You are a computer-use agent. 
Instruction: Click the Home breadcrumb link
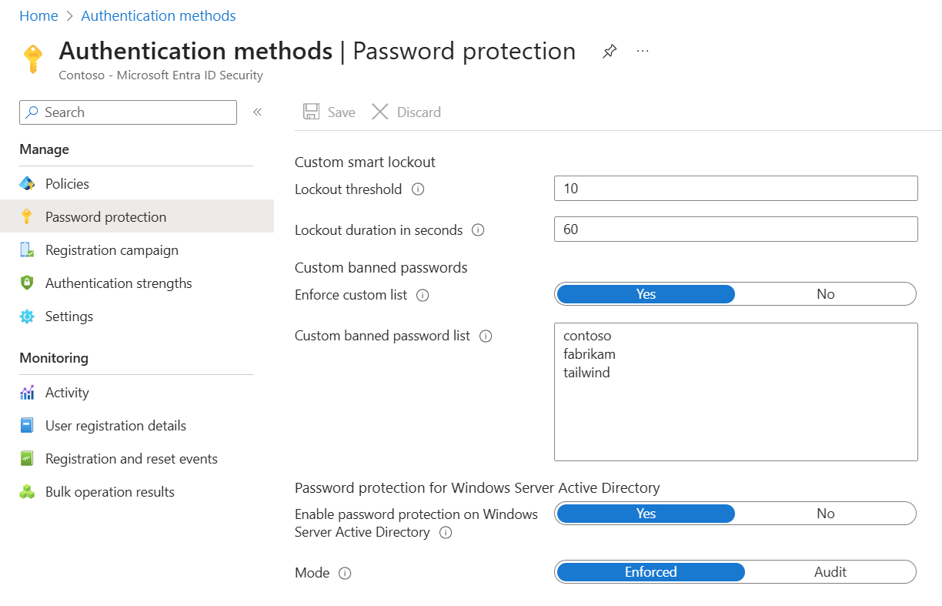(x=38, y=15)
